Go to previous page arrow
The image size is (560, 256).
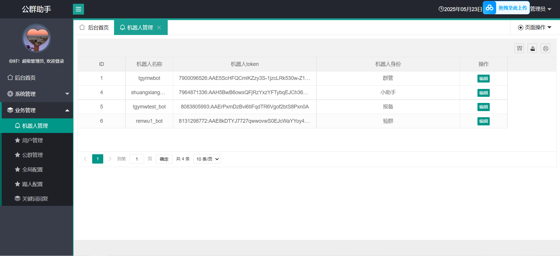[x=85, y=159]
